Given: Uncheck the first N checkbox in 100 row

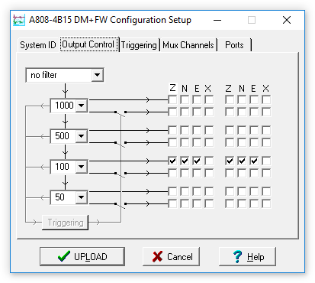Looking at the screenshot, I should coord(185,161).
